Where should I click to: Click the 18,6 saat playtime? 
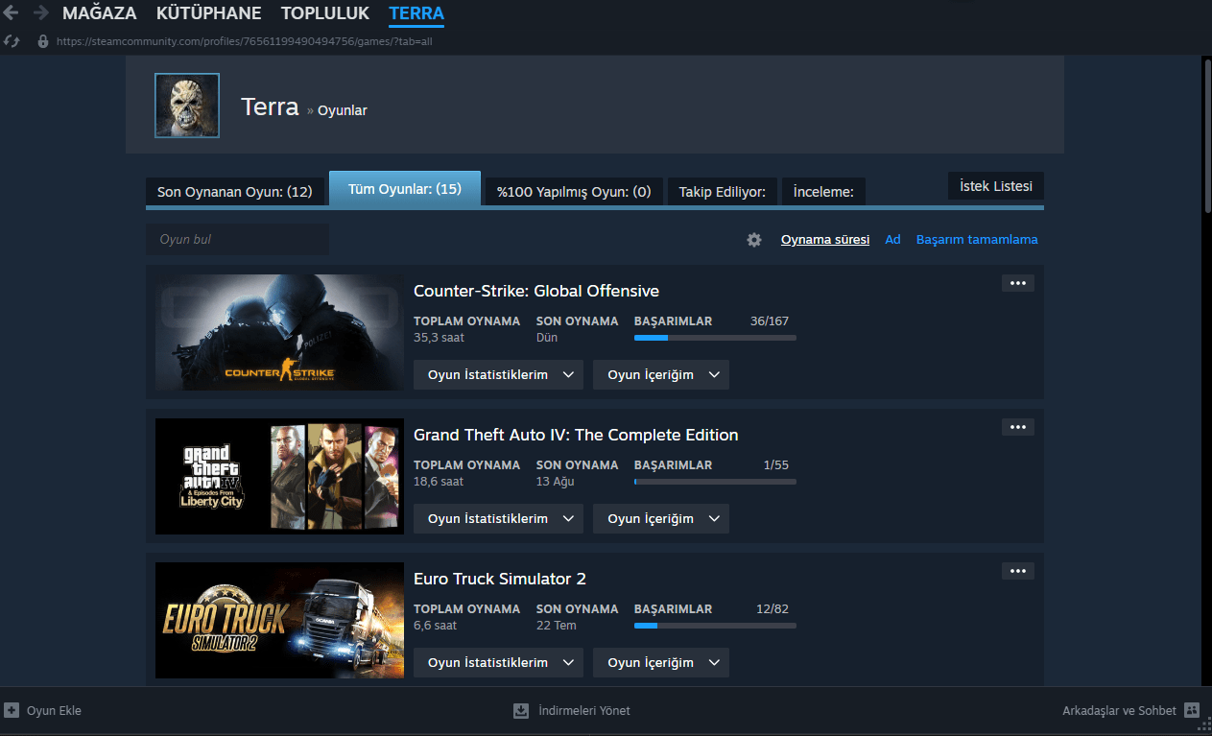coord(439,482)
